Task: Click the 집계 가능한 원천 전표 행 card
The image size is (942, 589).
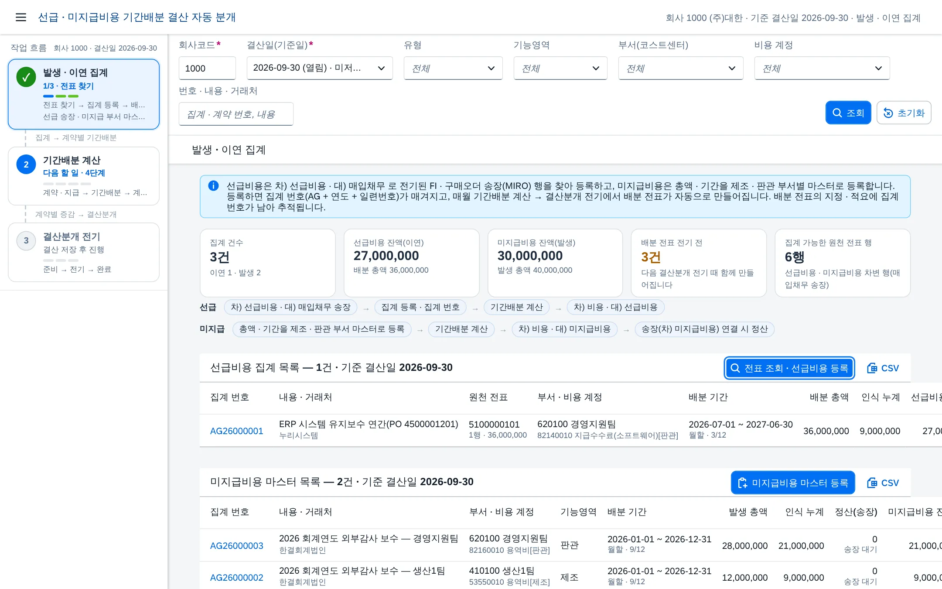Action: click(x=843, y=263)
